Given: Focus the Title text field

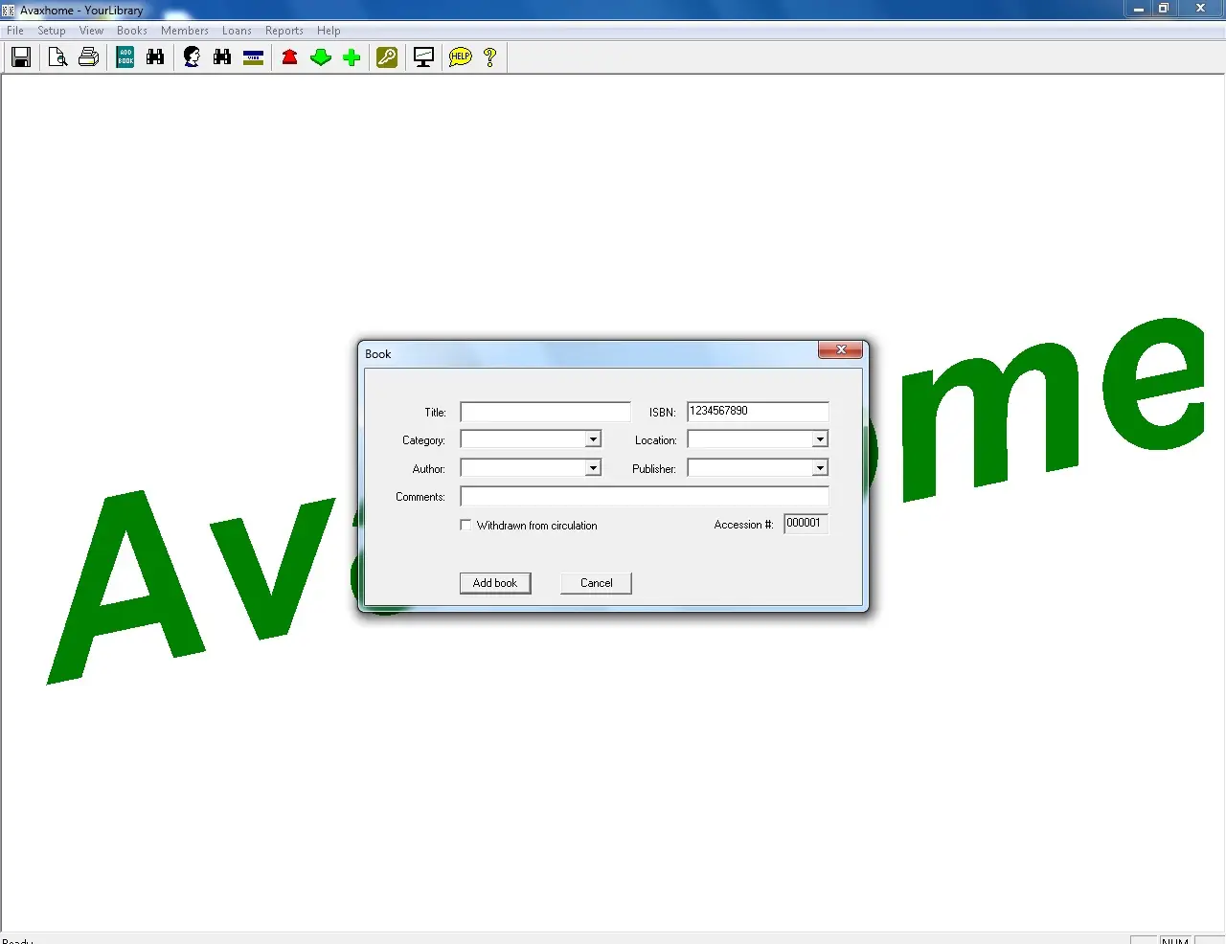Looking at the screenshot, I should click(x=545, y=412).
